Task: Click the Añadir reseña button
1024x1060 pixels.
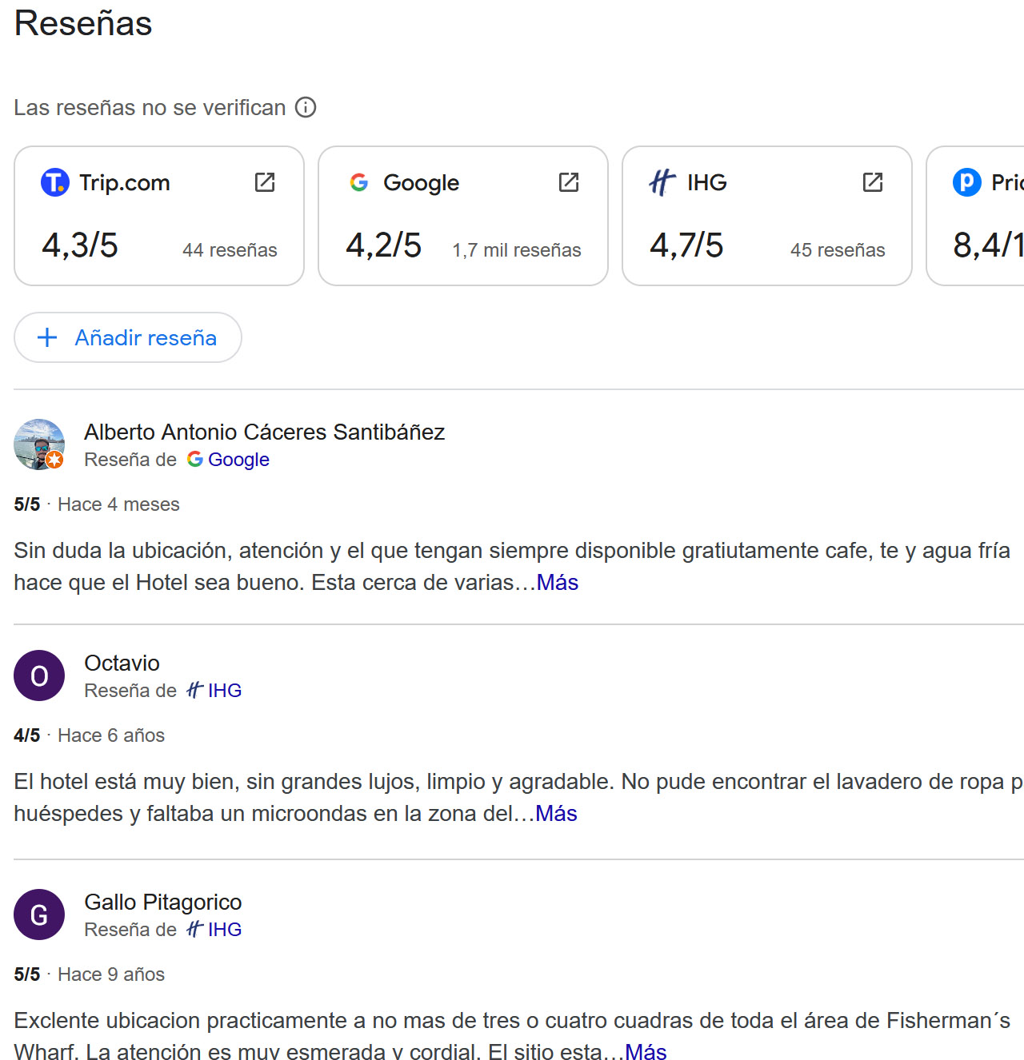Action: point(128,337)
